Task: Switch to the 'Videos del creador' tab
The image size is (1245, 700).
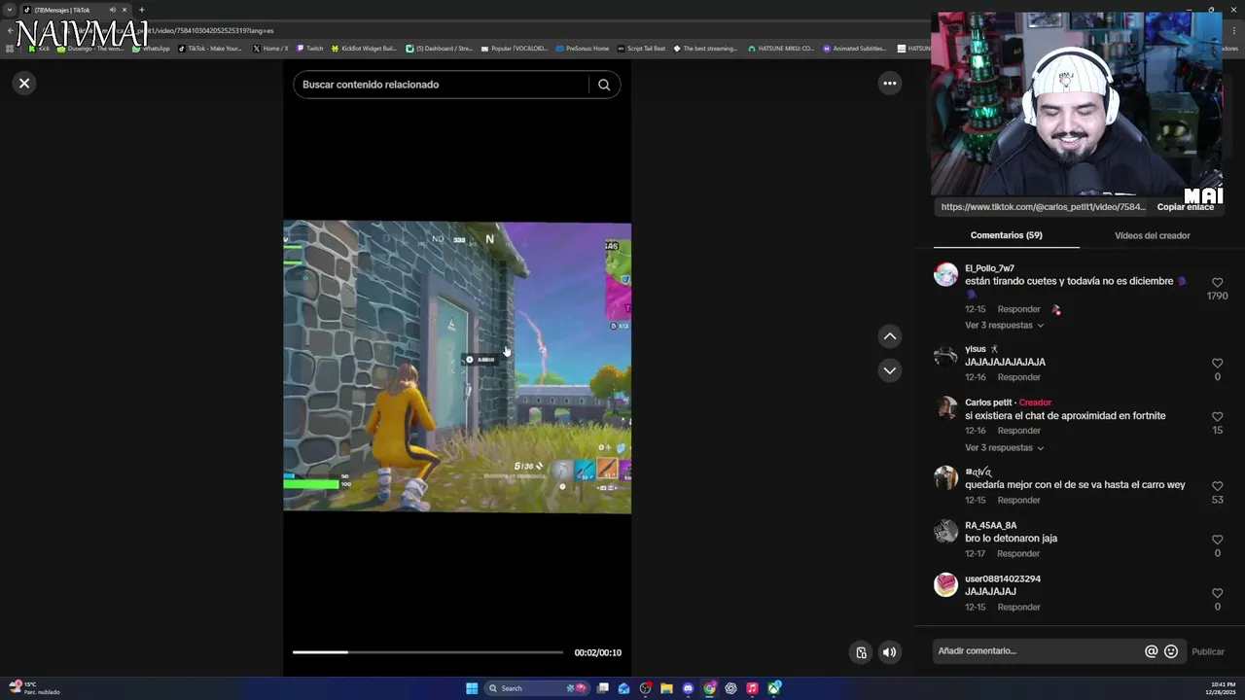Action: 1152,235
